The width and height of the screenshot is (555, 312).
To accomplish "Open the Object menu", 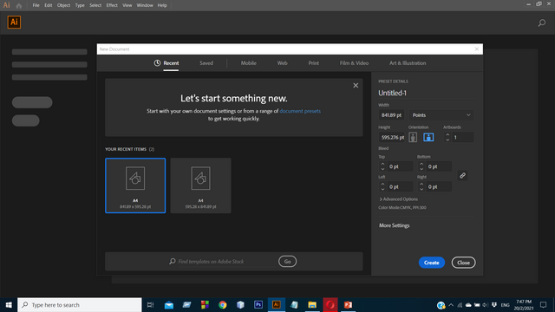I will pyautogui.click(x=63, y=5).
